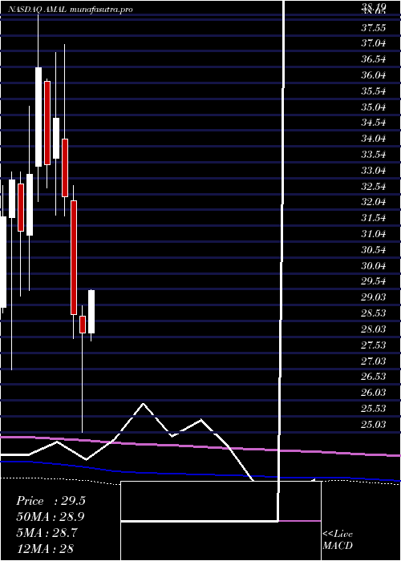Select the 30.04 price axis label
Viewport: 401px width, 561px height.
(x=374, y=266)
